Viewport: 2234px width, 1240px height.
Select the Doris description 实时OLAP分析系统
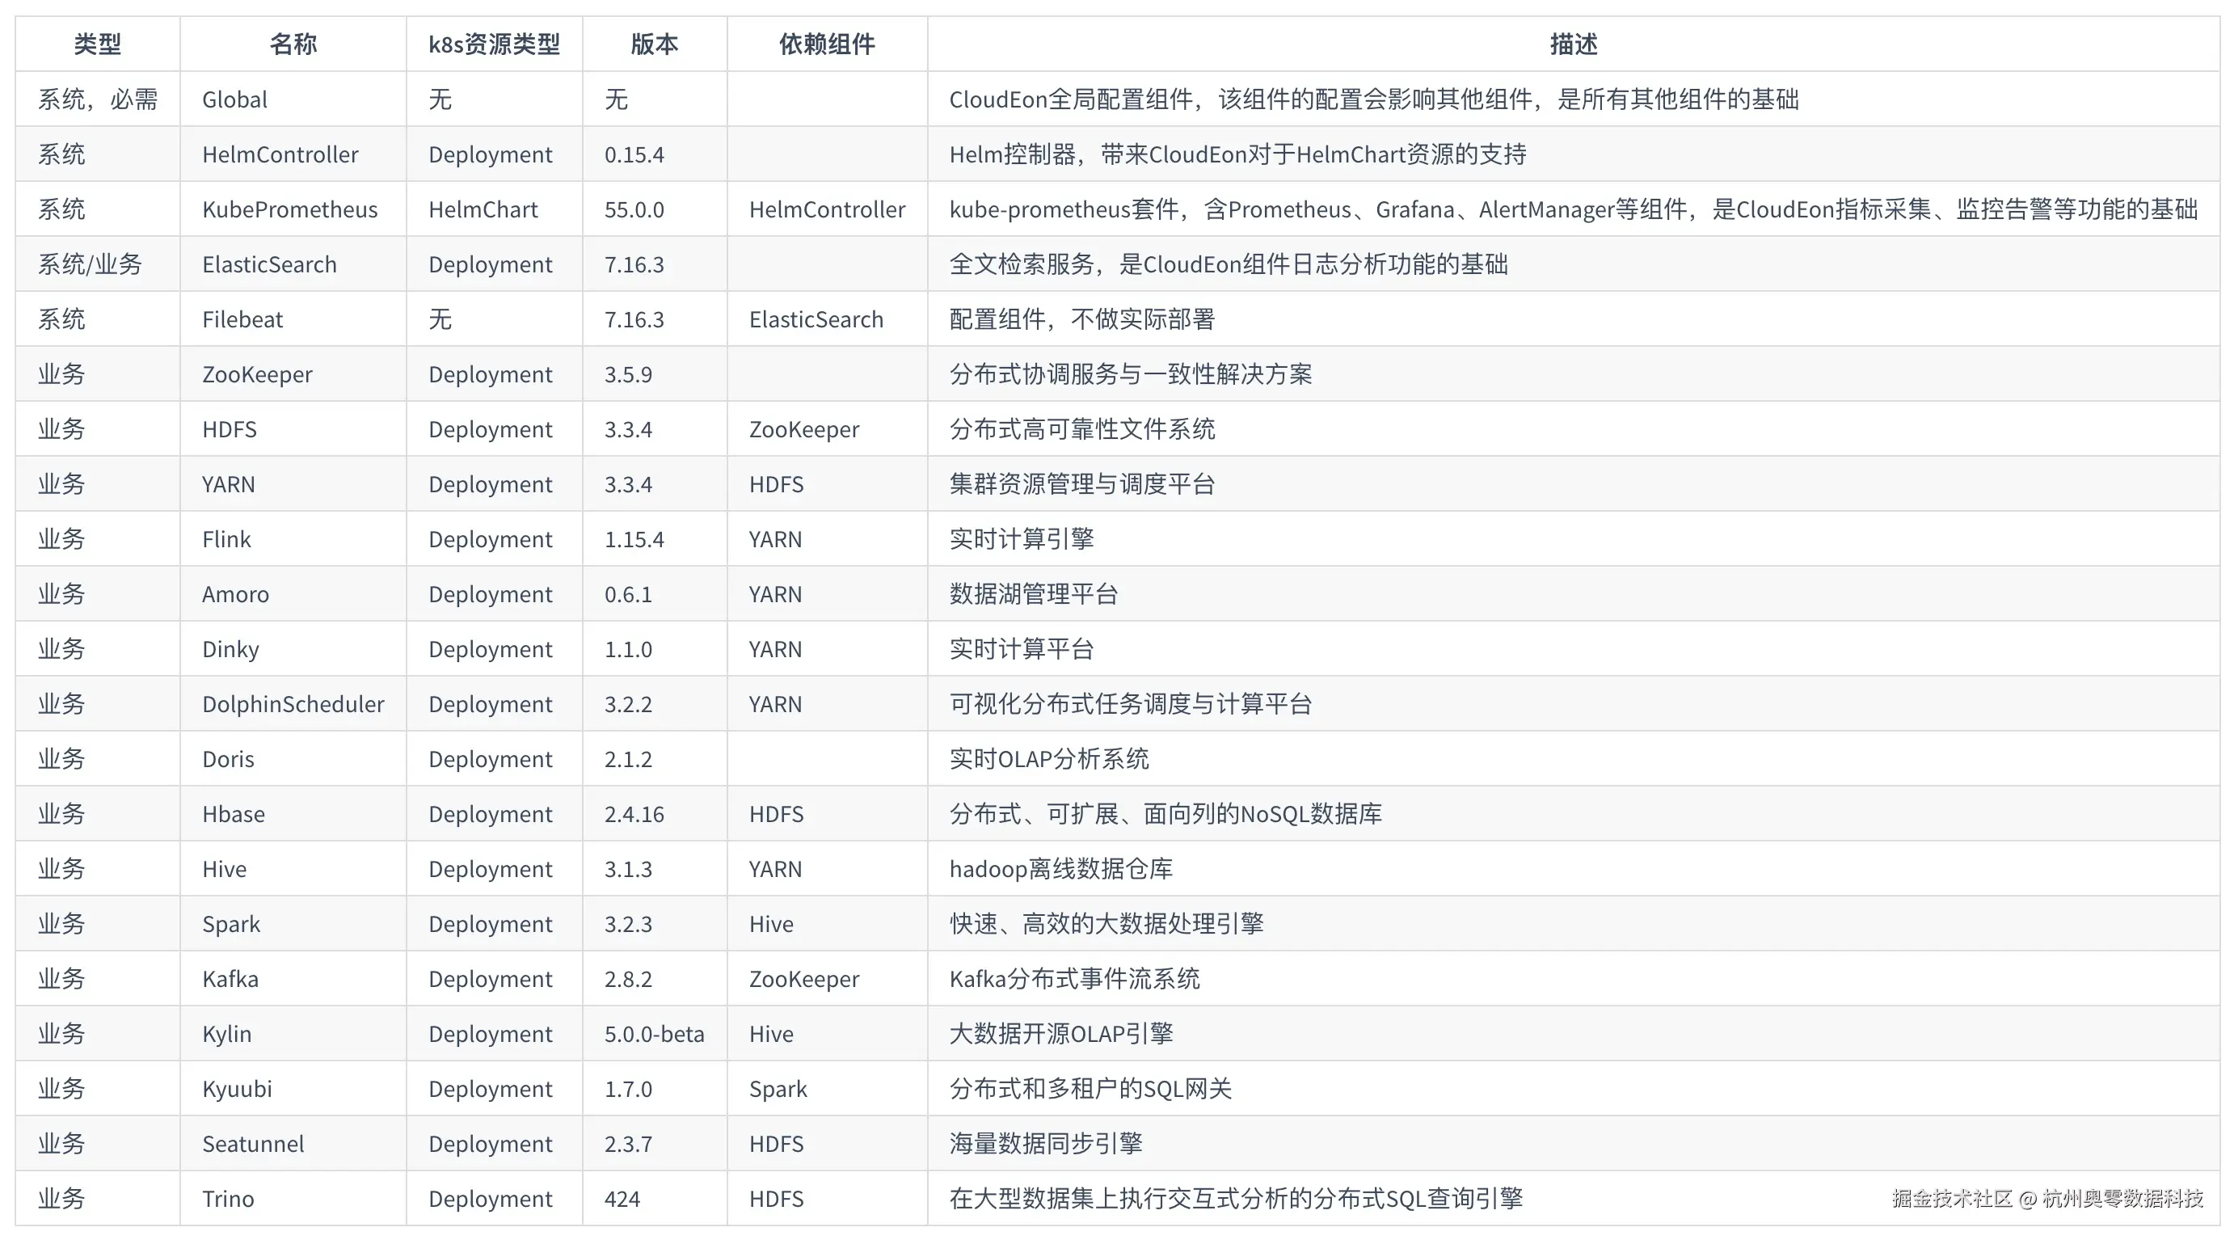[1050, 758]
